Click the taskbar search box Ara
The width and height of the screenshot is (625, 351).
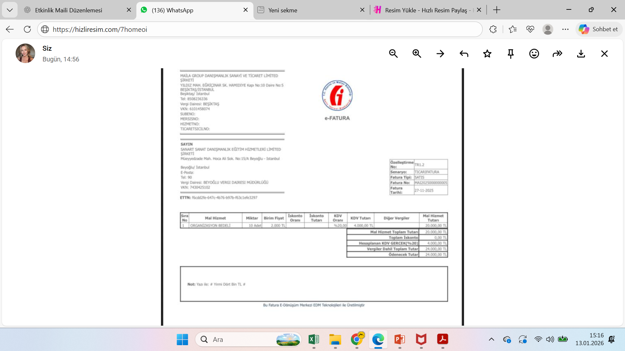click(x=248, y=340)
